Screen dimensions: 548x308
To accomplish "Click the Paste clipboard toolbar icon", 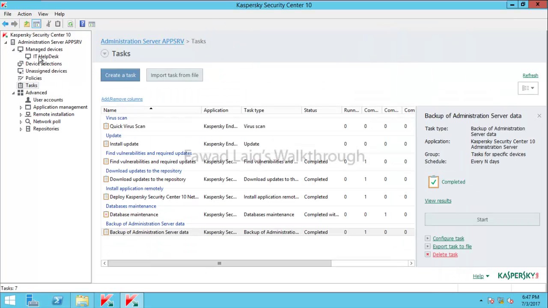I will coord(58,24).
